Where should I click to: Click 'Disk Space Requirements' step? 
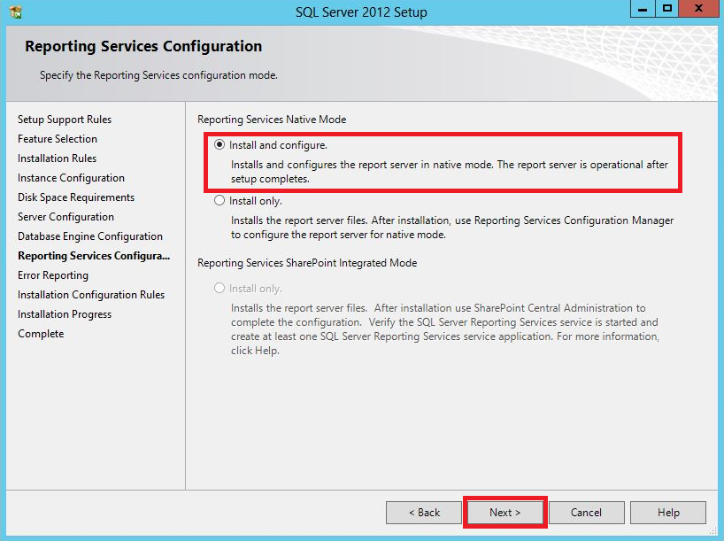76,197
